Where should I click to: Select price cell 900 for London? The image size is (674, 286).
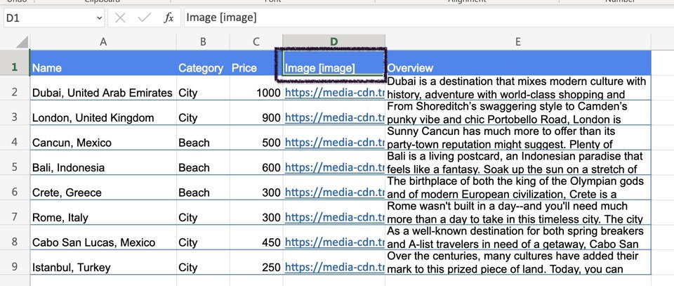(256, 113)
